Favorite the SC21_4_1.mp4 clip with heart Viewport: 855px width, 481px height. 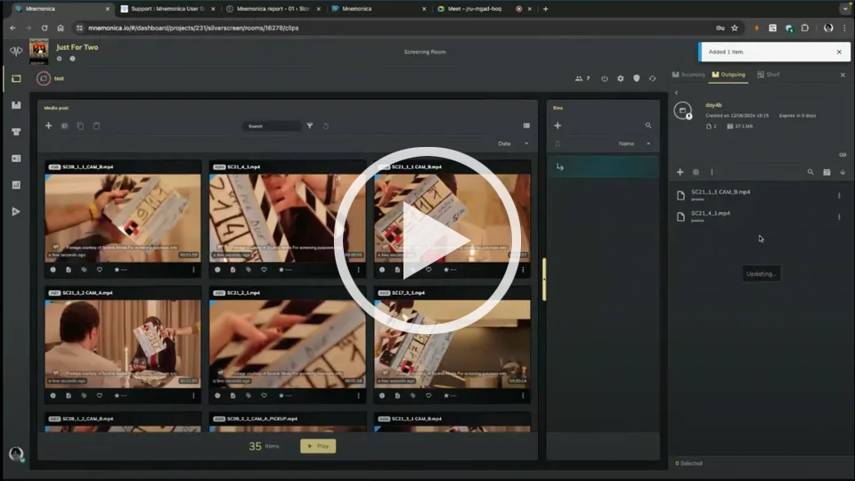click(264, 269)
